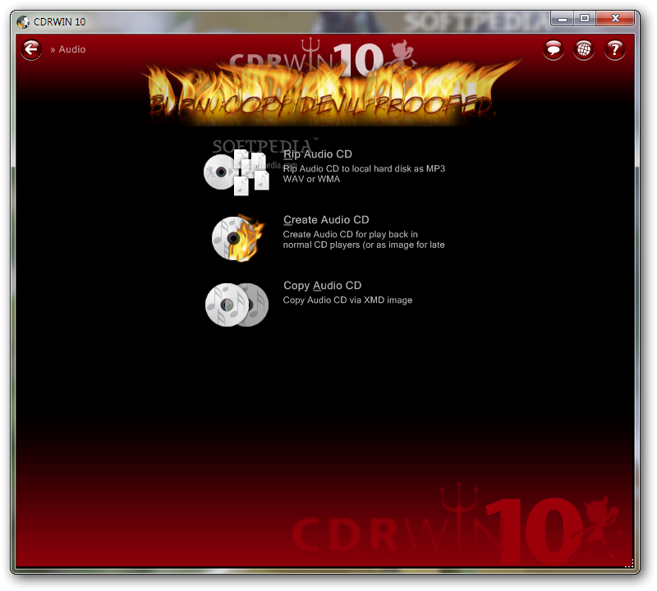Click the flaming Create Audio CD icon
Viewport: 657px width, 591px height.
point(237,238)
